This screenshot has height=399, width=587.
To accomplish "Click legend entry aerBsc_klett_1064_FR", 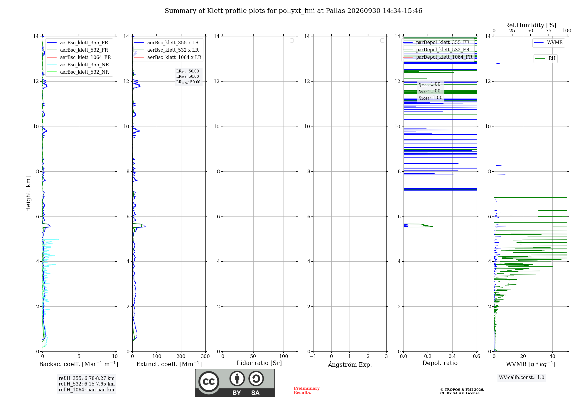I will [80, 57].
